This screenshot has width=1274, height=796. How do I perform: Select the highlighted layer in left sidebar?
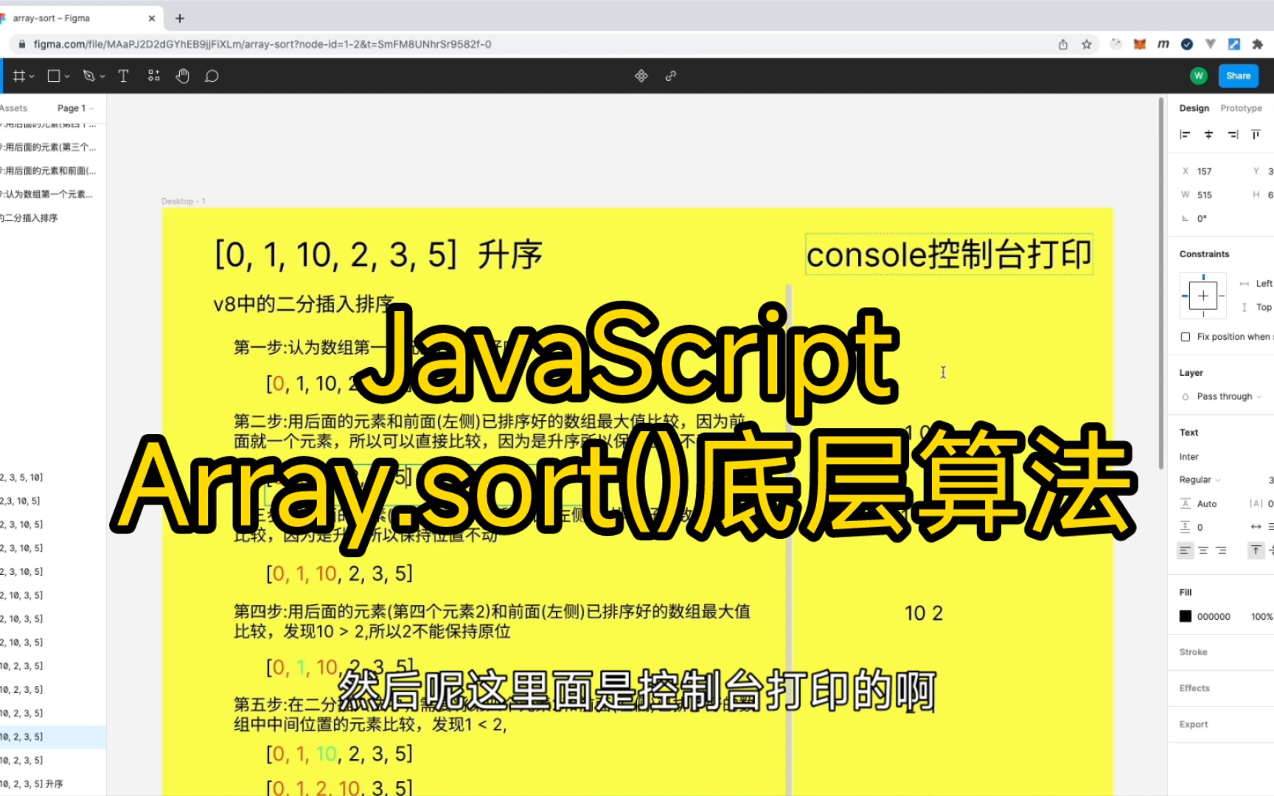click(52, 736)
